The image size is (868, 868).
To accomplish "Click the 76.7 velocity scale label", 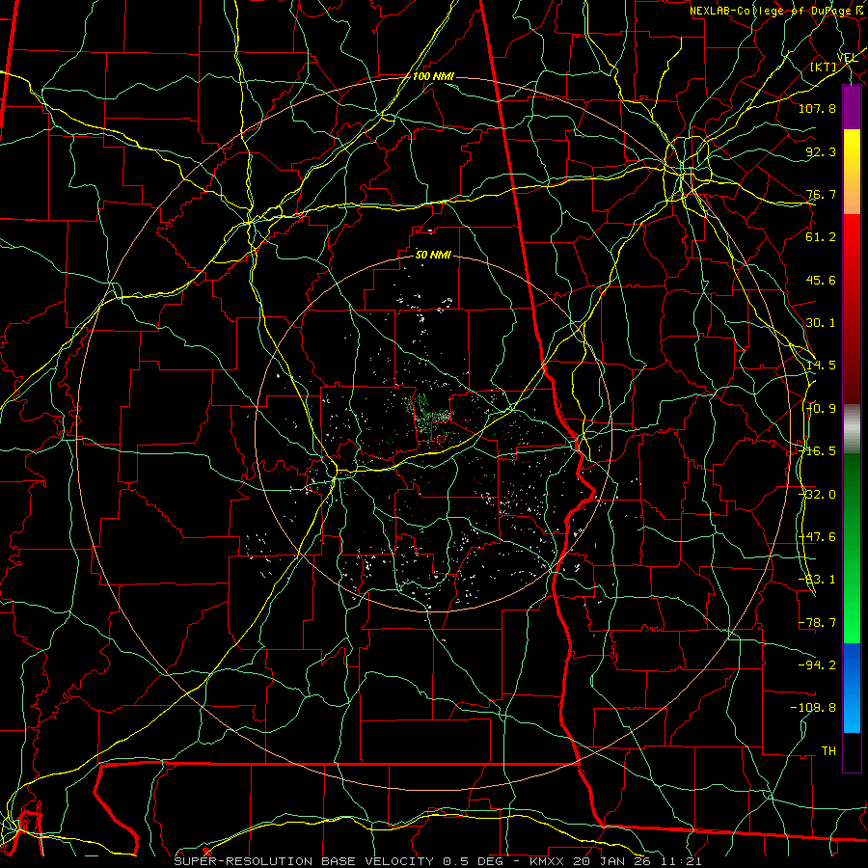I will click(x=821, y=194).
